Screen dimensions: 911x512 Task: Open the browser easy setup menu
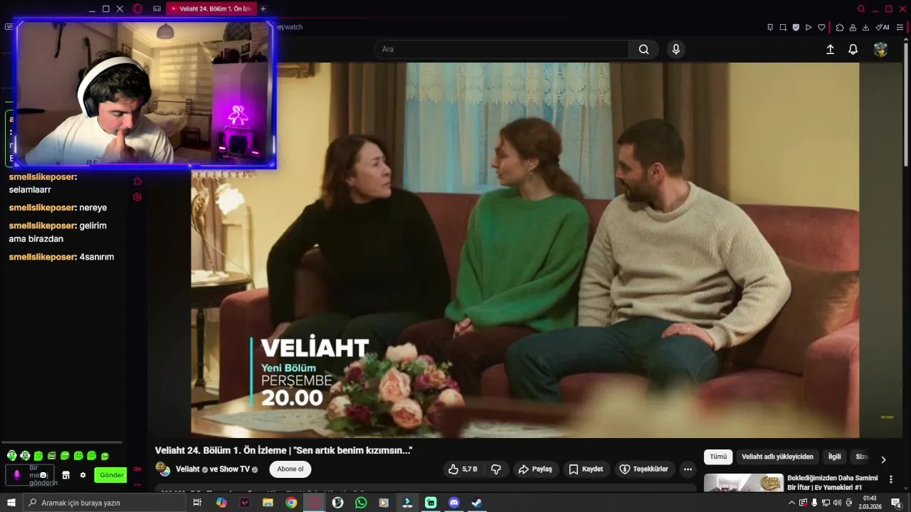point(900,27)
